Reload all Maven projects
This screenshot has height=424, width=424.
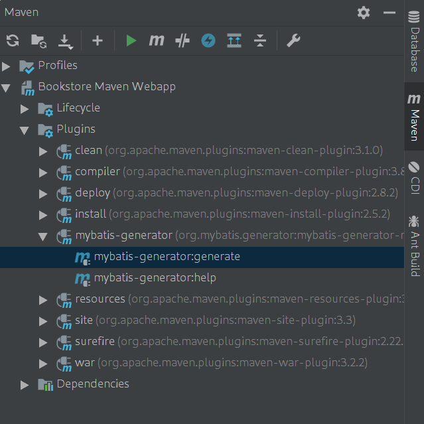[x=13, y=41]
